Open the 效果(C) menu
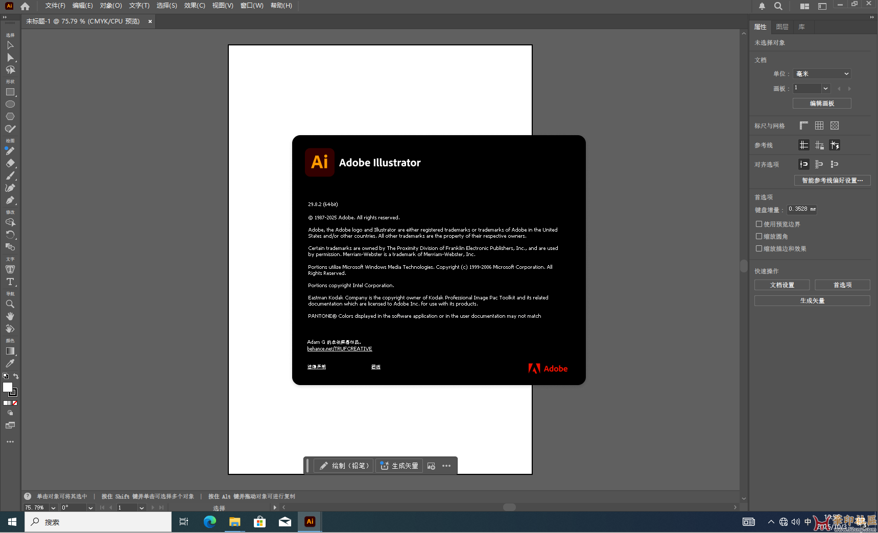 click(x=195, y=6)
